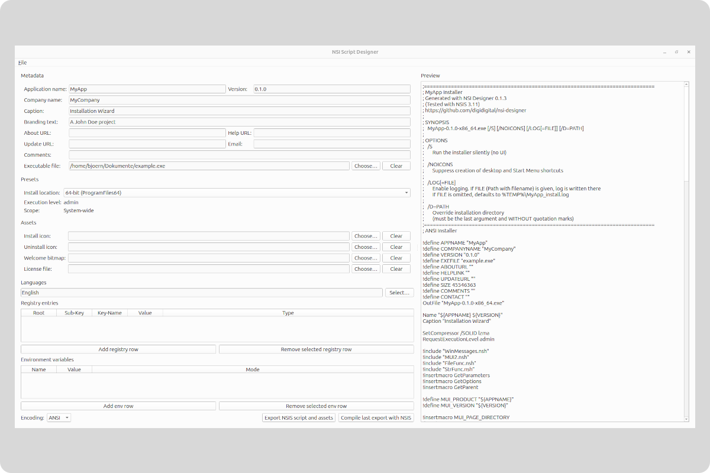Clear the License file entry
This screenshot has height=473, width=710.
396,268
